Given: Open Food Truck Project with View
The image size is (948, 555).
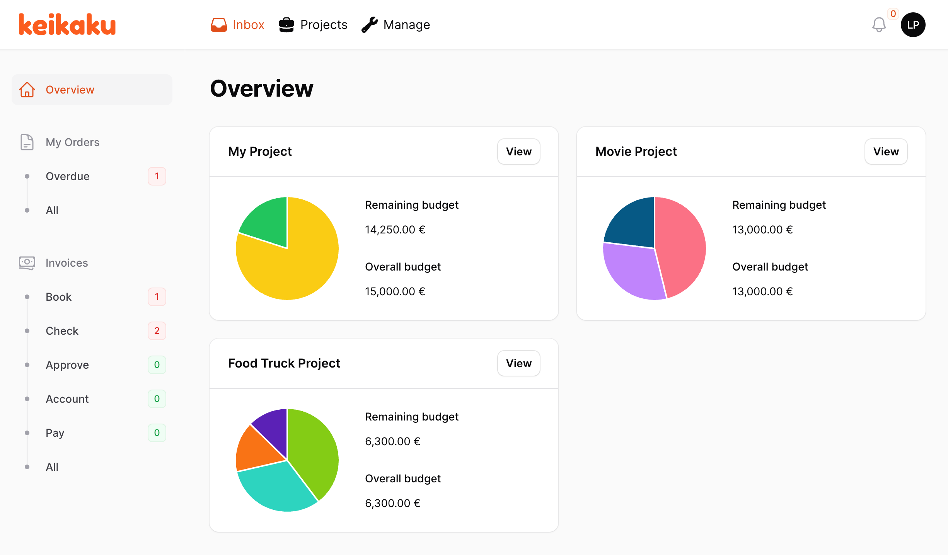Looking at the screenshot, I should coord(518,363).
